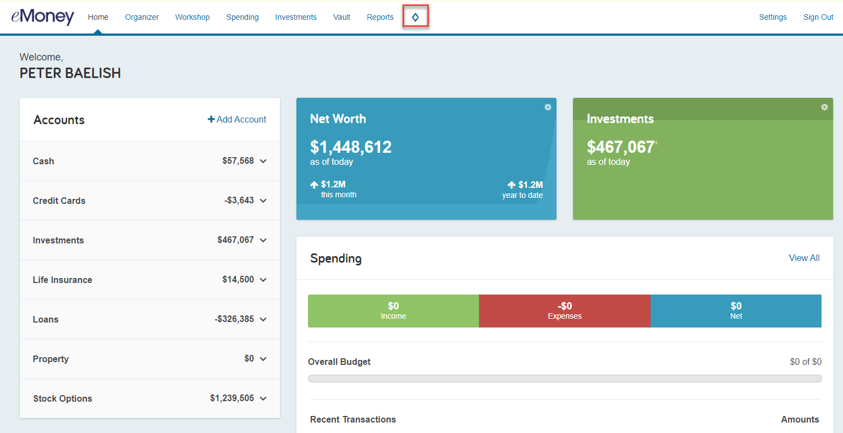Click the $1,448,612 net worth value
The width and height of the screenshot is (843, 433).
click(351, 147)
